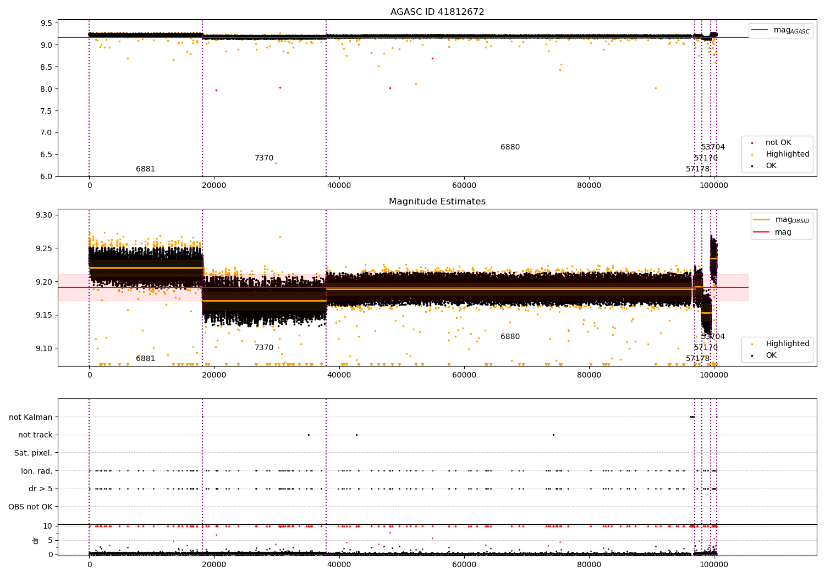Click OBSID label 6881 in the top plot

coord(146,169)
